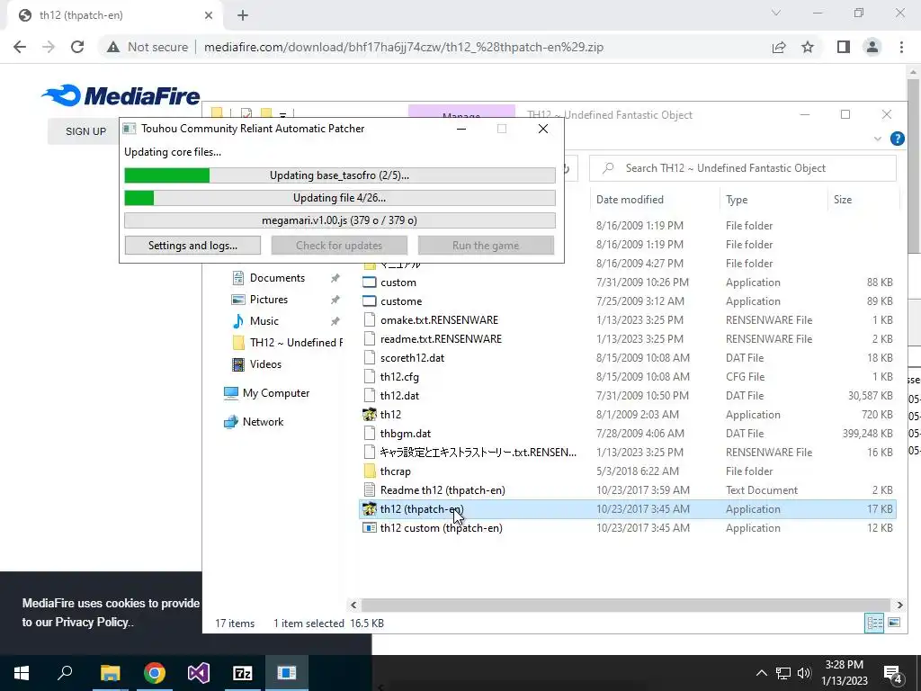Click Check for updates button
Viewport: 921px width, 691px height.
(x=339, y=246)
